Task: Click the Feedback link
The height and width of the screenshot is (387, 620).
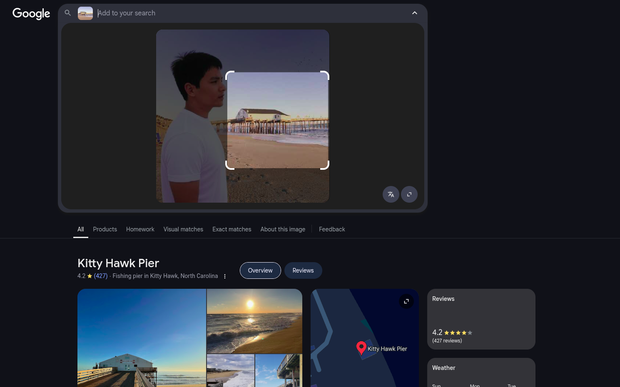Action: click(x=332, y=229)
